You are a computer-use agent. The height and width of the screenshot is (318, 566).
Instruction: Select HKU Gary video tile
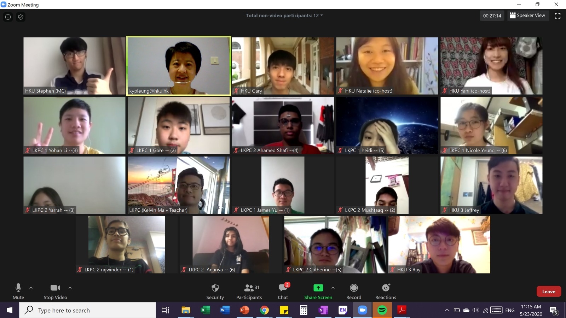click(x=283, y=66)
